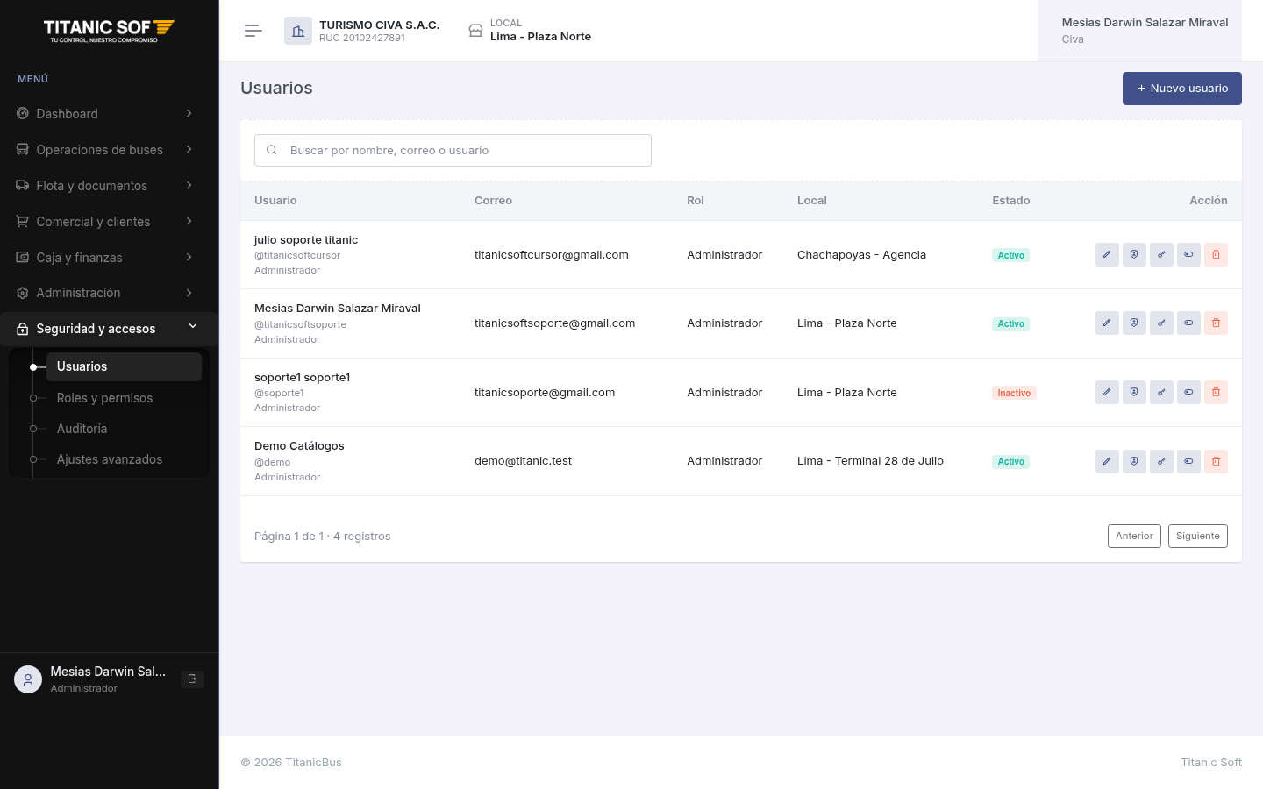Expand Caja y finanzas menu

(x=109, y=258)
